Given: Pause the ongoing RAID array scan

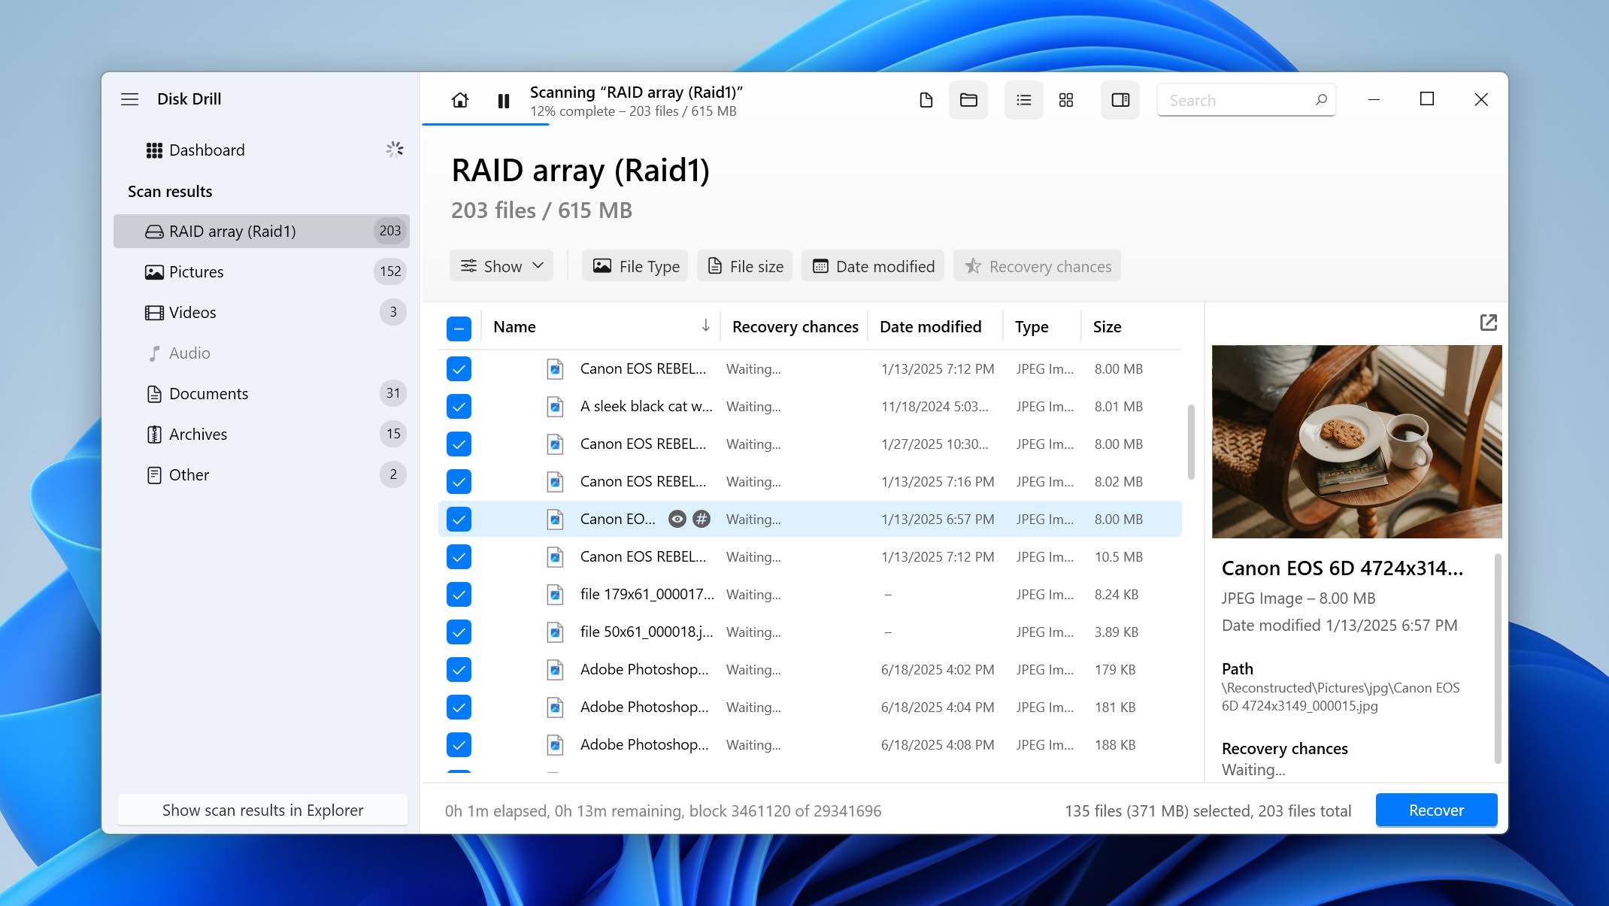Looking at the screenshot, I should click(502, 99).
